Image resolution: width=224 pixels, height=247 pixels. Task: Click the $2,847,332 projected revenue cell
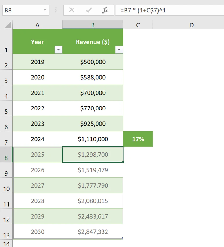93,232
